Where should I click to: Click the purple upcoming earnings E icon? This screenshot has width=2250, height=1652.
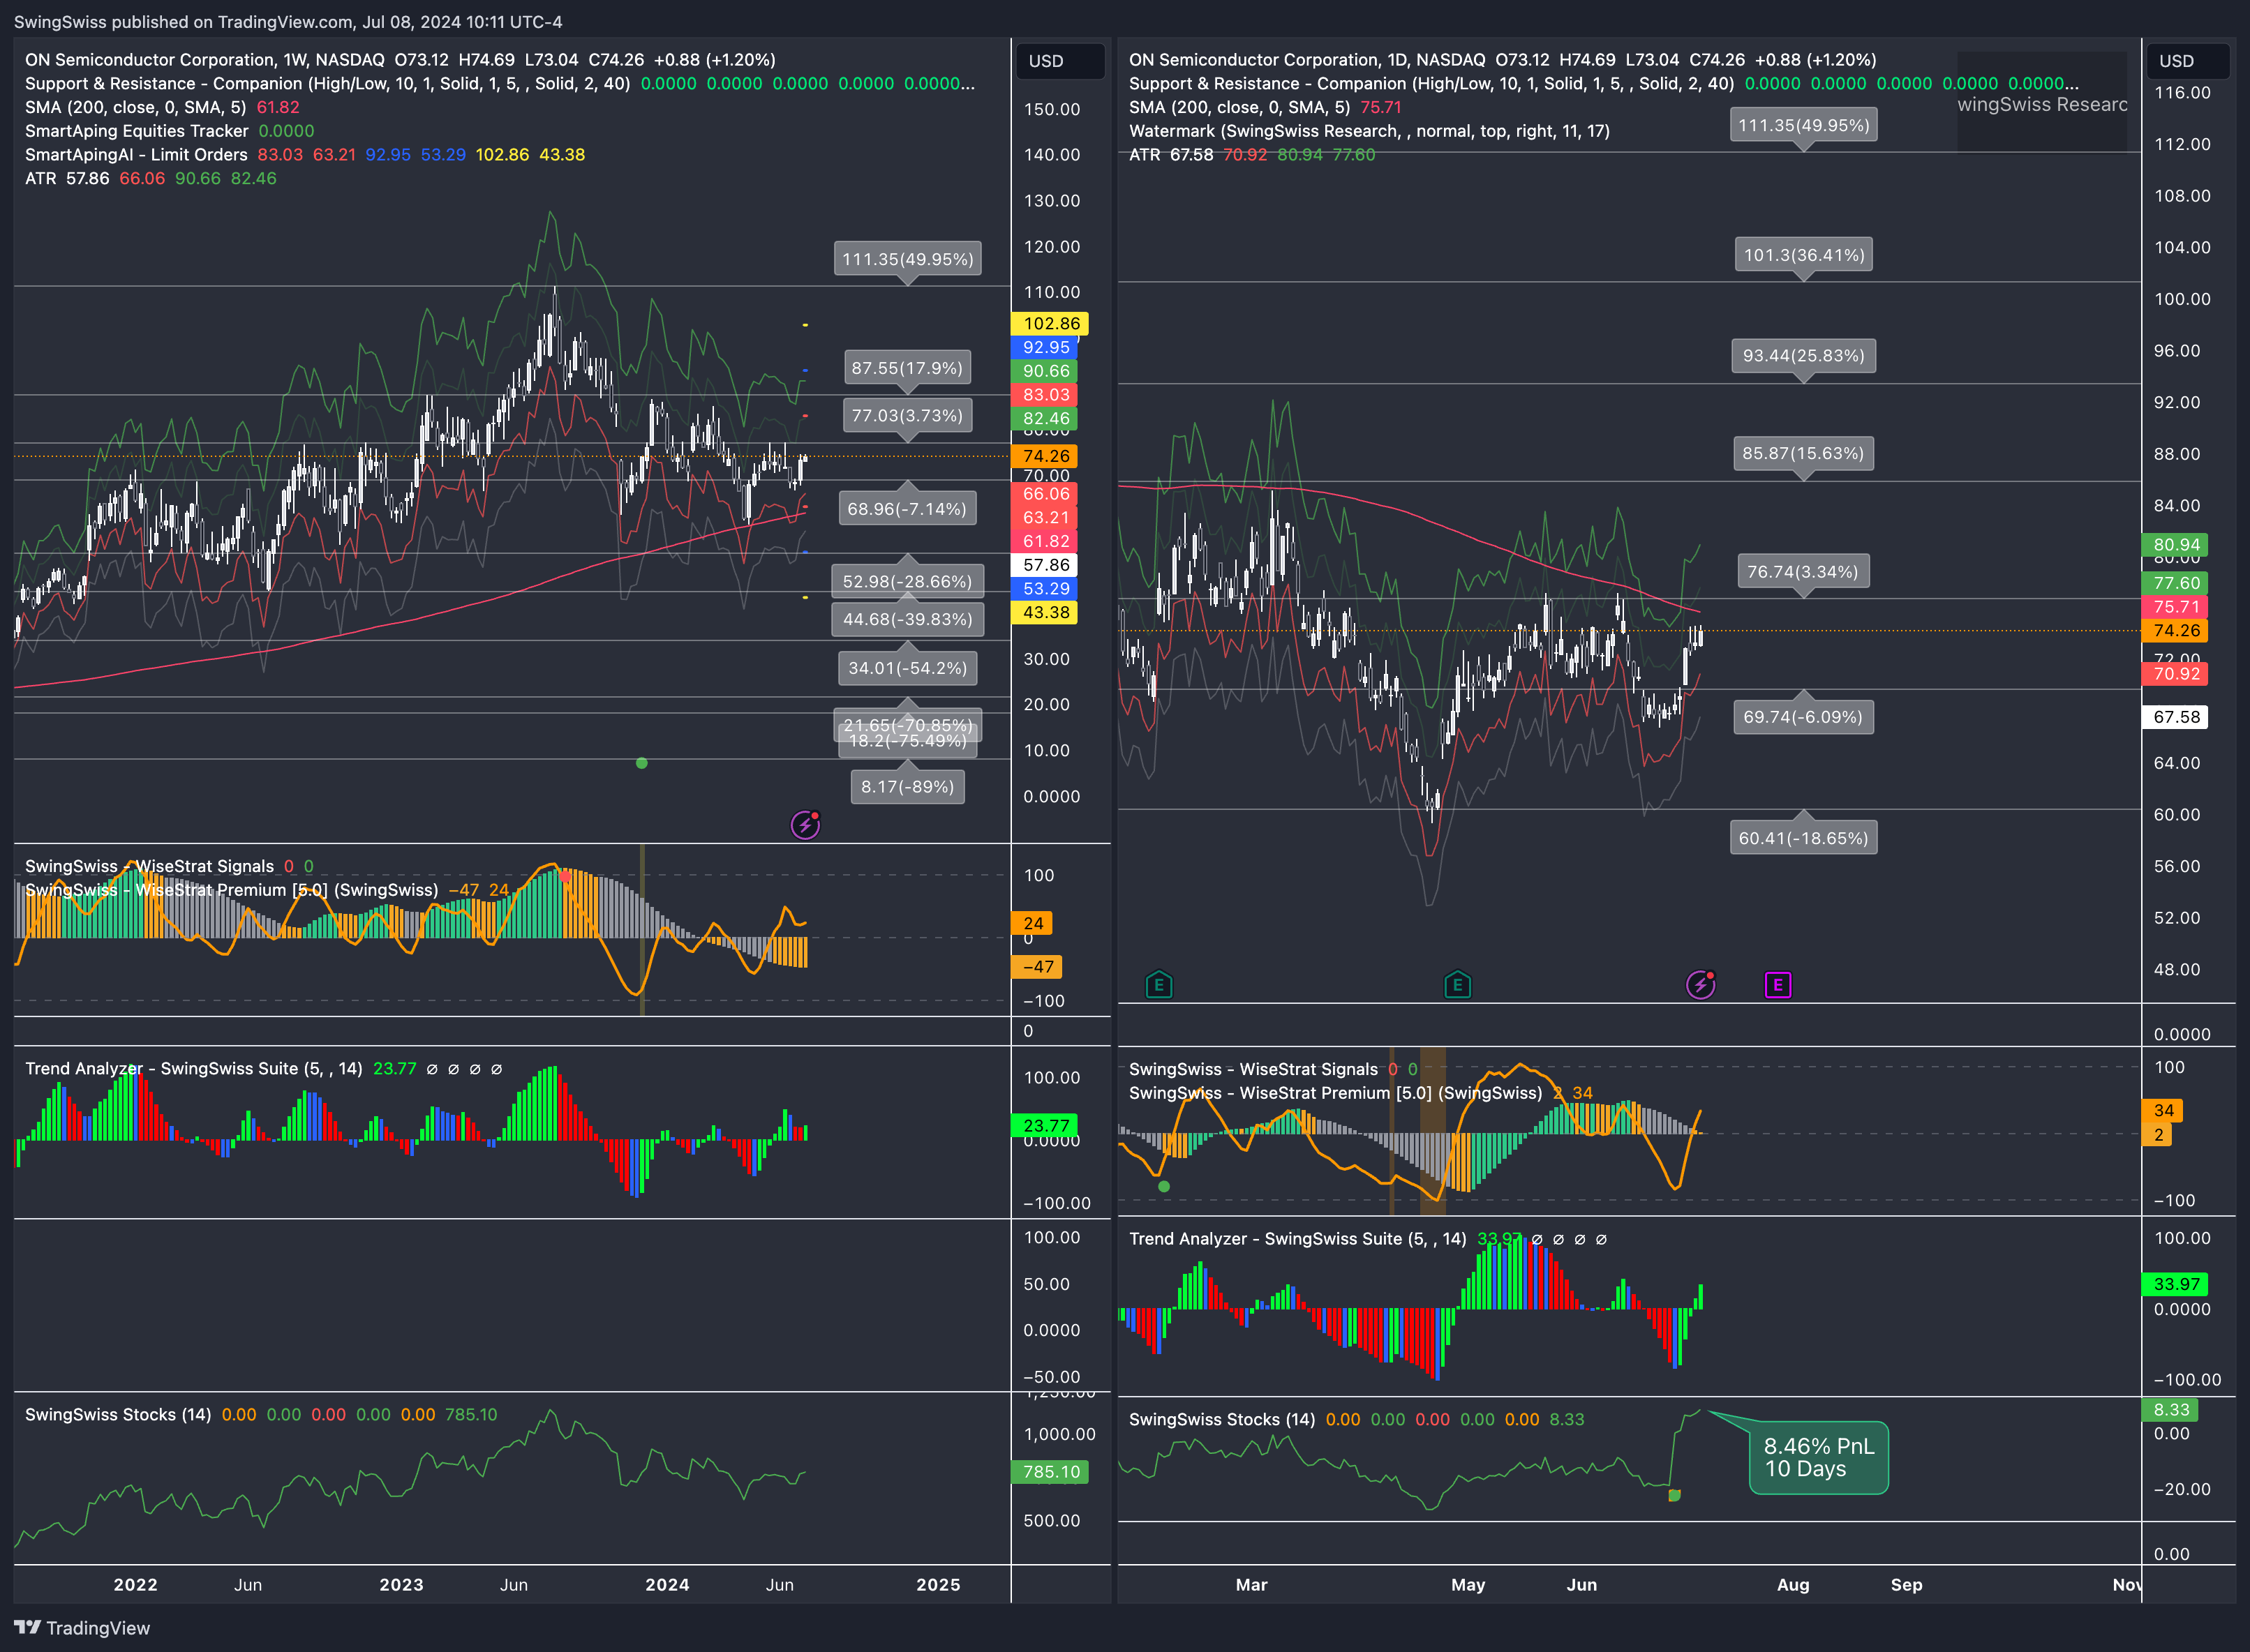1778,985
